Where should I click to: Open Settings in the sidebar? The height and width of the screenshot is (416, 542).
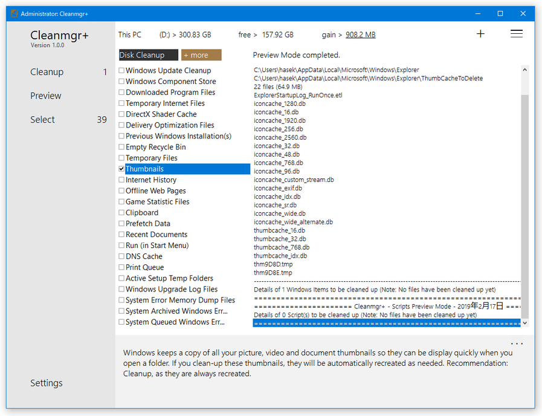47,383
